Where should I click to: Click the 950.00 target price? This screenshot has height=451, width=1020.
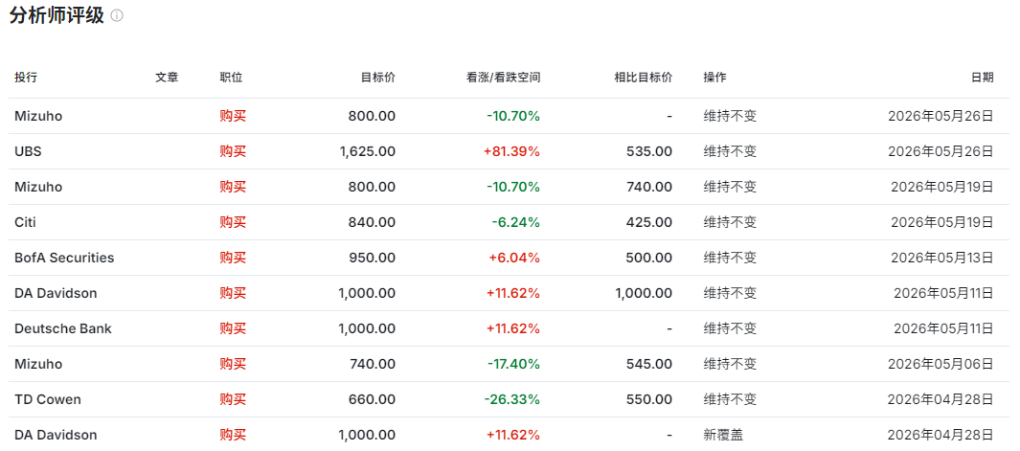tap(372, 258)
